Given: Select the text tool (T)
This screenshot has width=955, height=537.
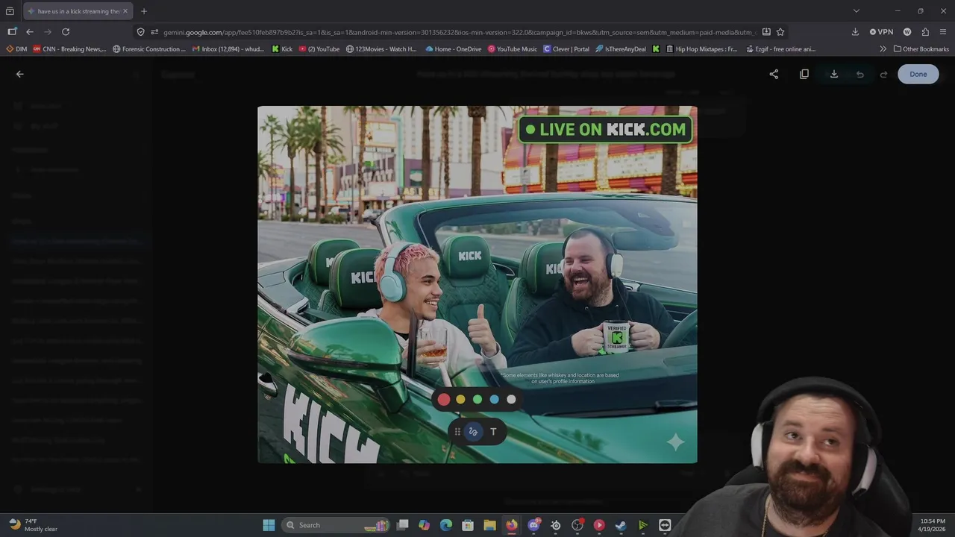Looking at the screenshot, I should coord(493,432).
